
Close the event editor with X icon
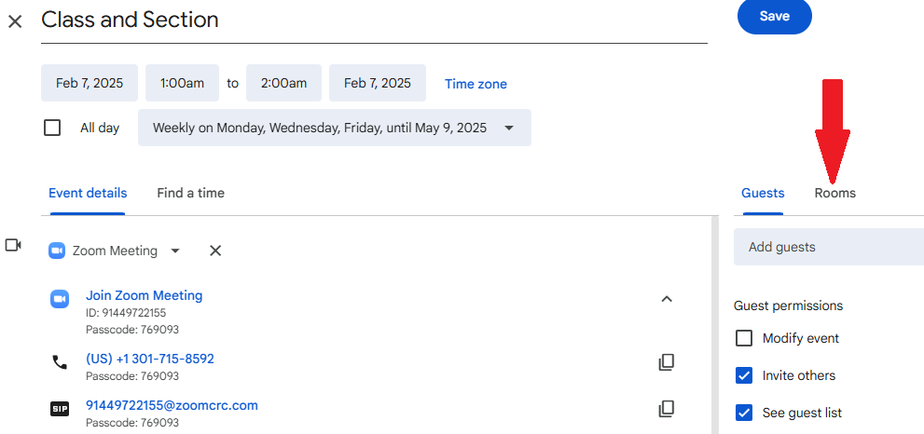(15, 21)
